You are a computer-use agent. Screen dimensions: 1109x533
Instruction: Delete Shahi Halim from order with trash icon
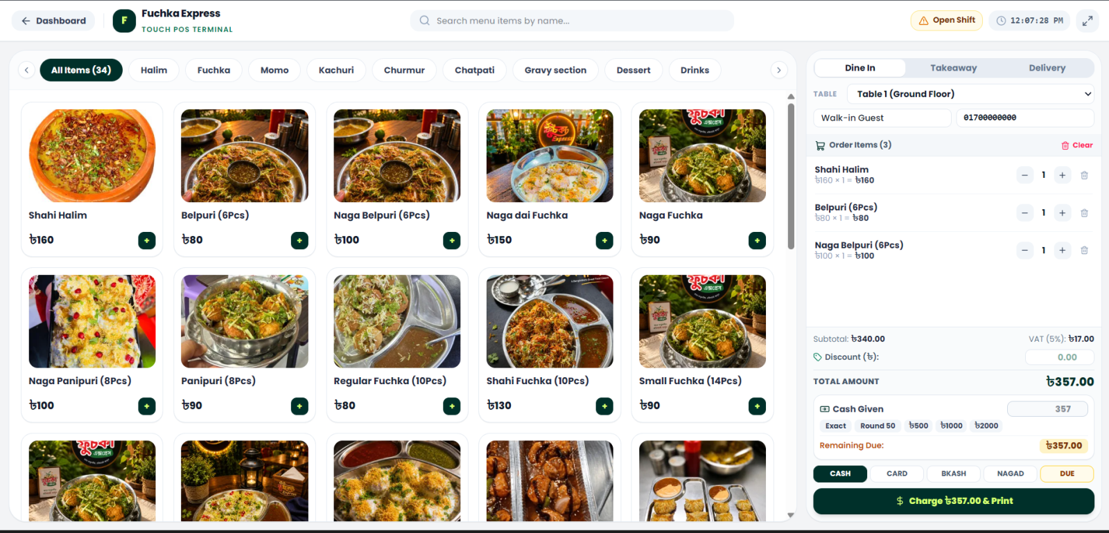click(x=1084, y=175)
